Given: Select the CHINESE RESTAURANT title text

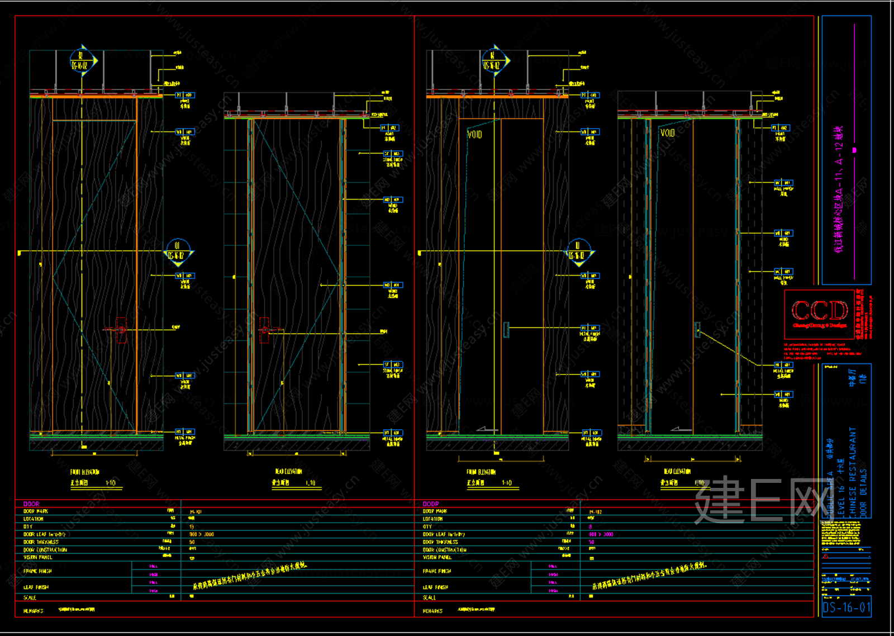Looking at the screenshot, I should (x=853, y=472).
